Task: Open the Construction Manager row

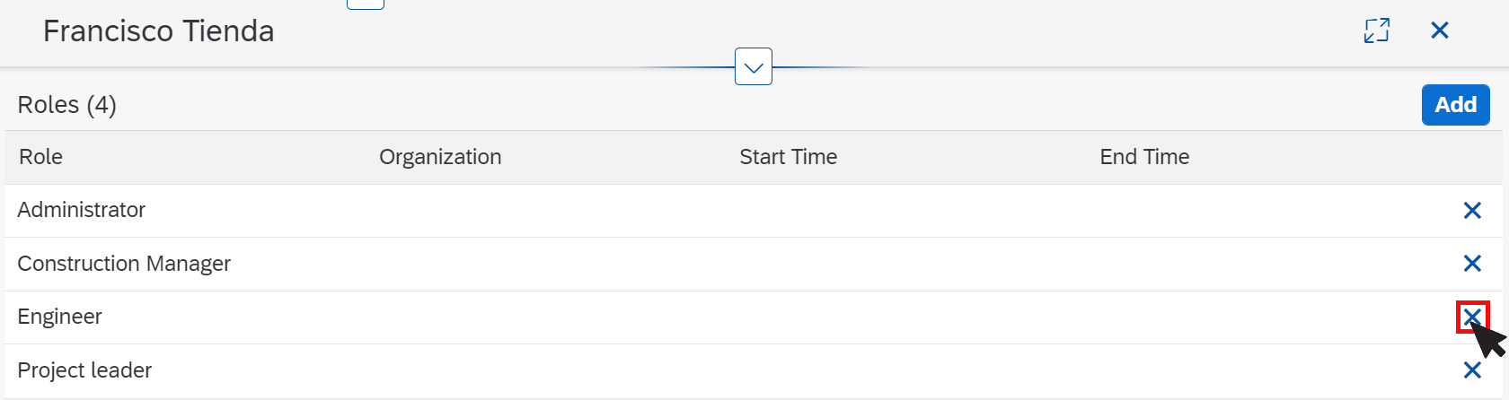Action: click(754, 264)
